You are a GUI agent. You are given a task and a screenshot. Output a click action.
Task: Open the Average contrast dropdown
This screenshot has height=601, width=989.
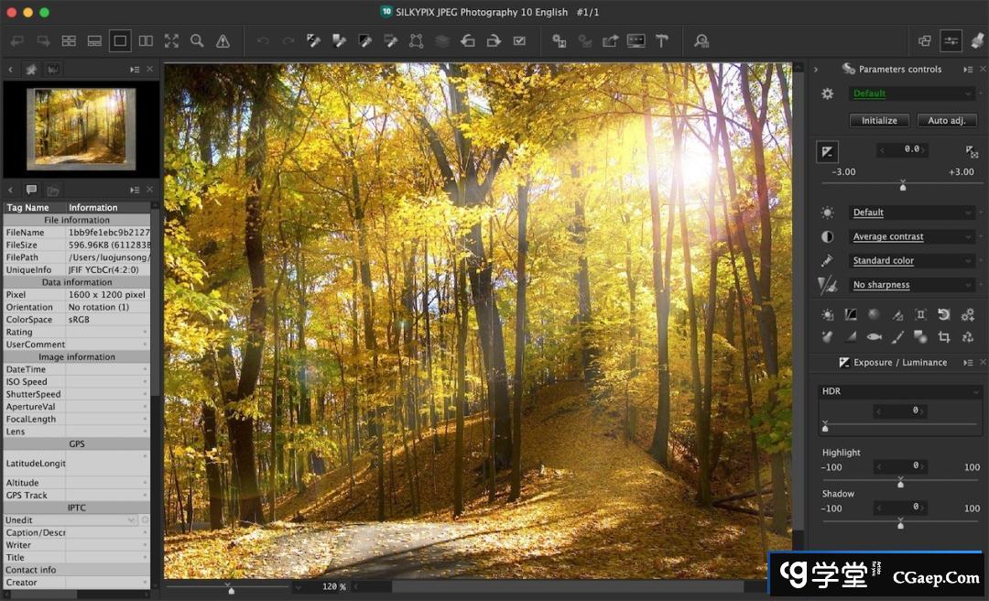pyautogui.click(x=911, y=236)
